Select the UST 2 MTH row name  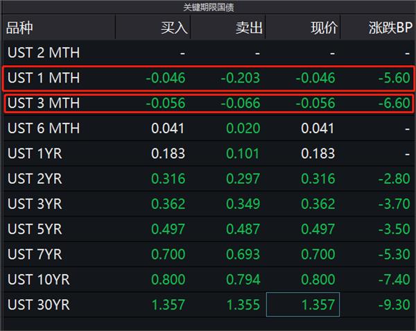coord(44,53)
